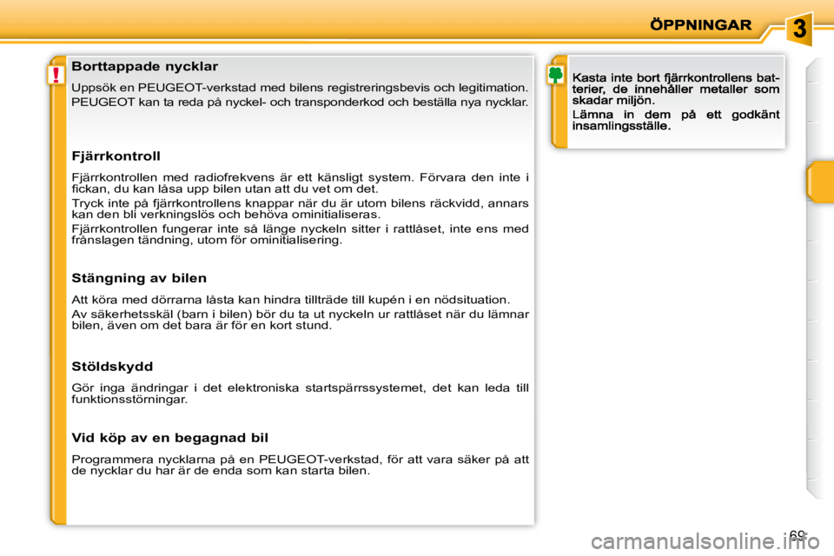Click the chapter number 3 badge
834x556 pixels.
click(799, 28)
